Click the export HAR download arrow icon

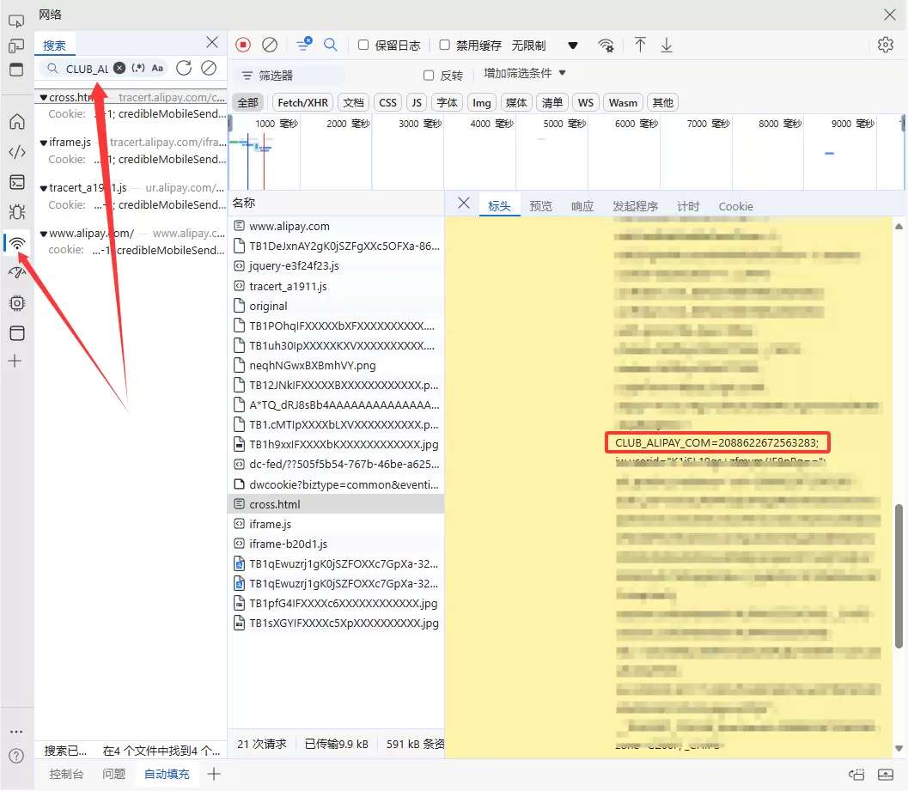point(667,45)
